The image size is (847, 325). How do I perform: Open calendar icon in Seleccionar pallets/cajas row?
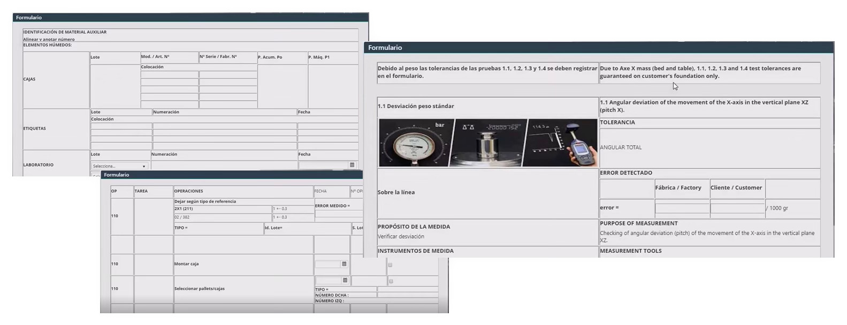point(345,281)
